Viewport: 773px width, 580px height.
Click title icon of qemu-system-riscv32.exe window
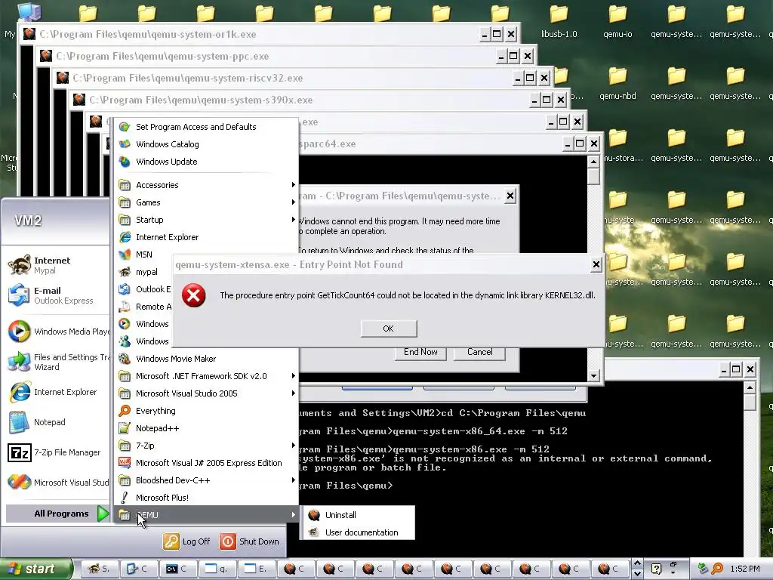63,78
